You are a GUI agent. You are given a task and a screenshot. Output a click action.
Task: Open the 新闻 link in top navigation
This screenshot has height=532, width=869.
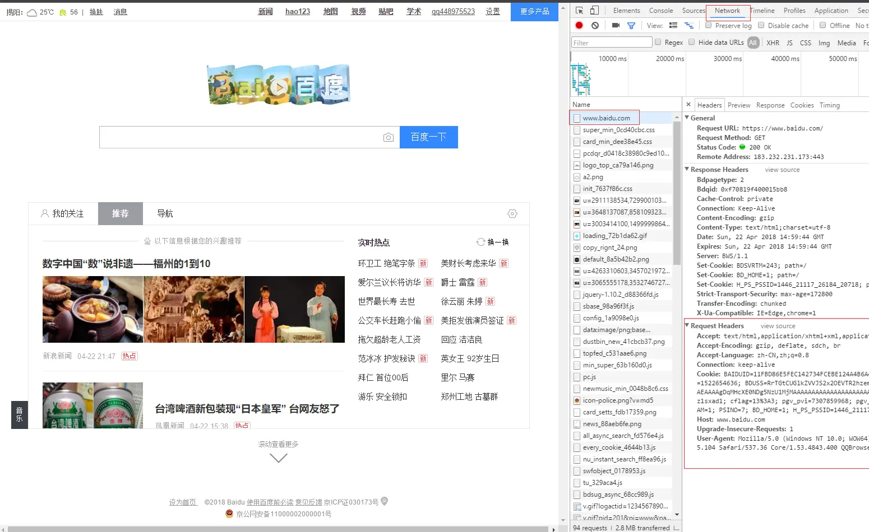click(265, 12)
